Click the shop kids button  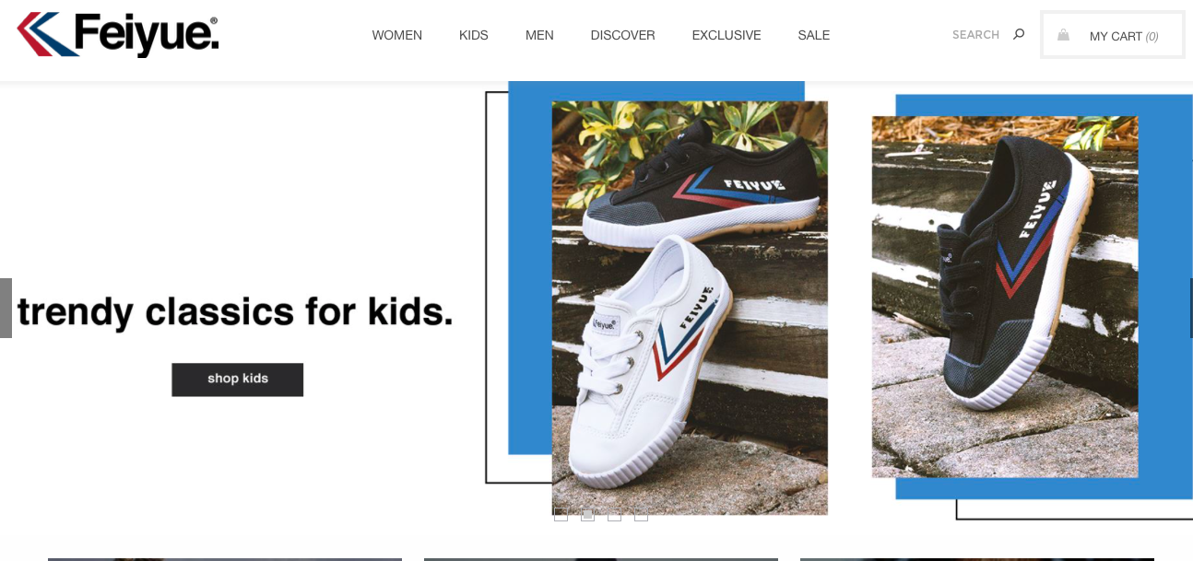[x=238, y=380]
